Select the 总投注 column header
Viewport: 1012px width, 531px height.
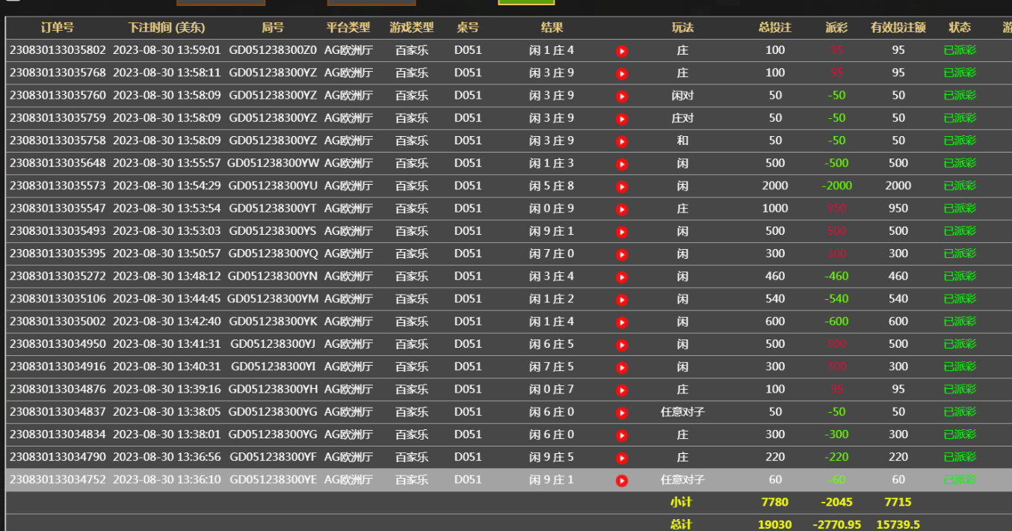coord(775,28)
